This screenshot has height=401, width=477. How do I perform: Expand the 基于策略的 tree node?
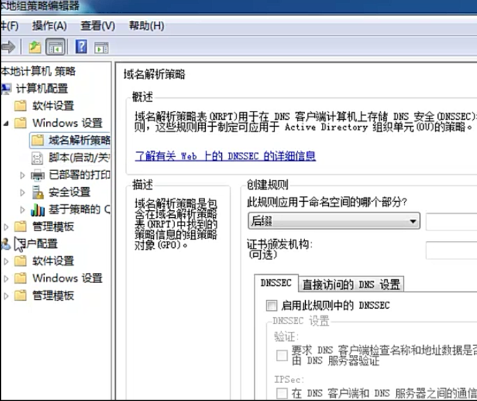pyautogui.click(x=22, y=209)
